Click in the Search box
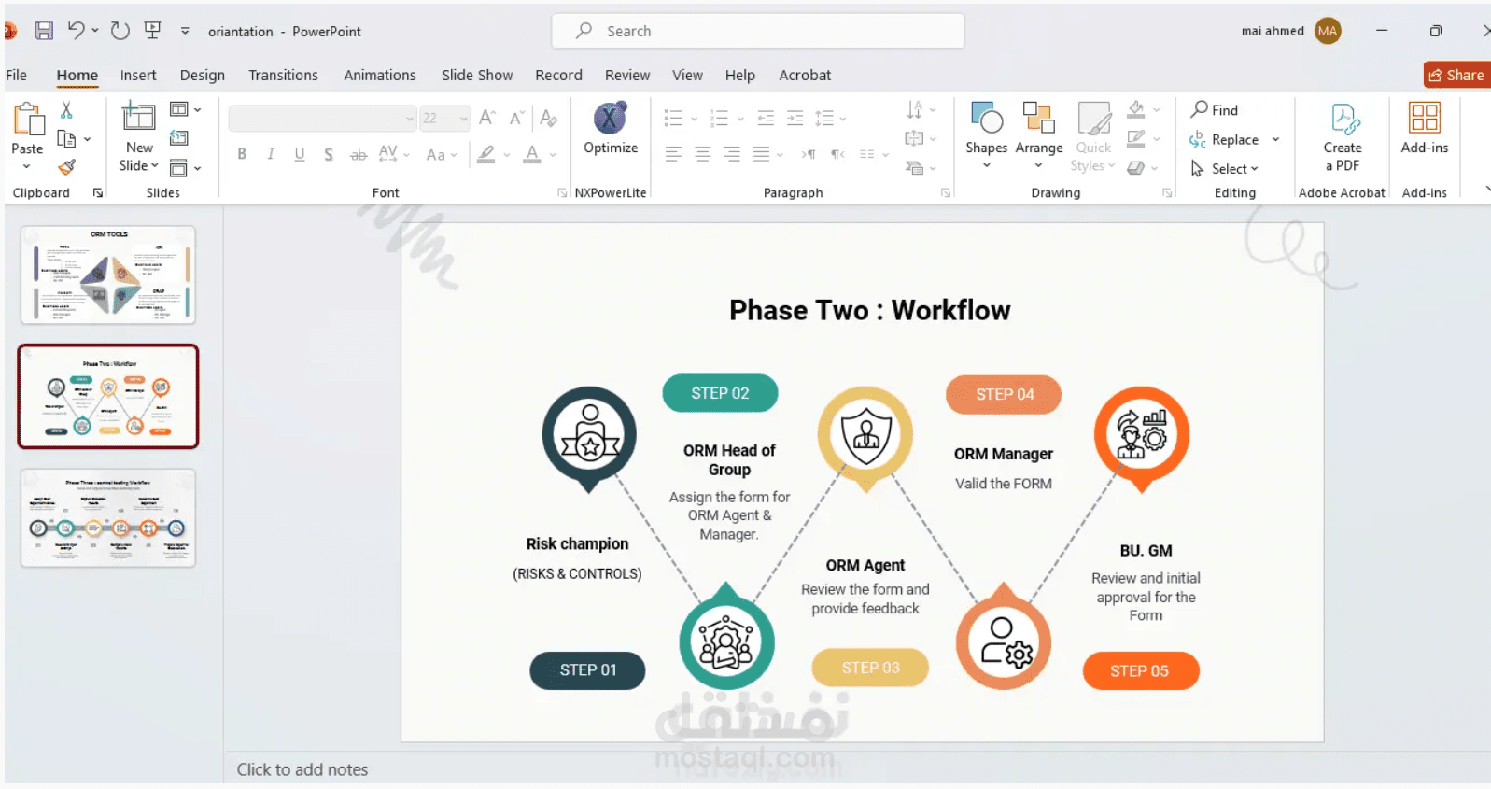Viewport: 1491px width, 789px height. coord(758,31)
